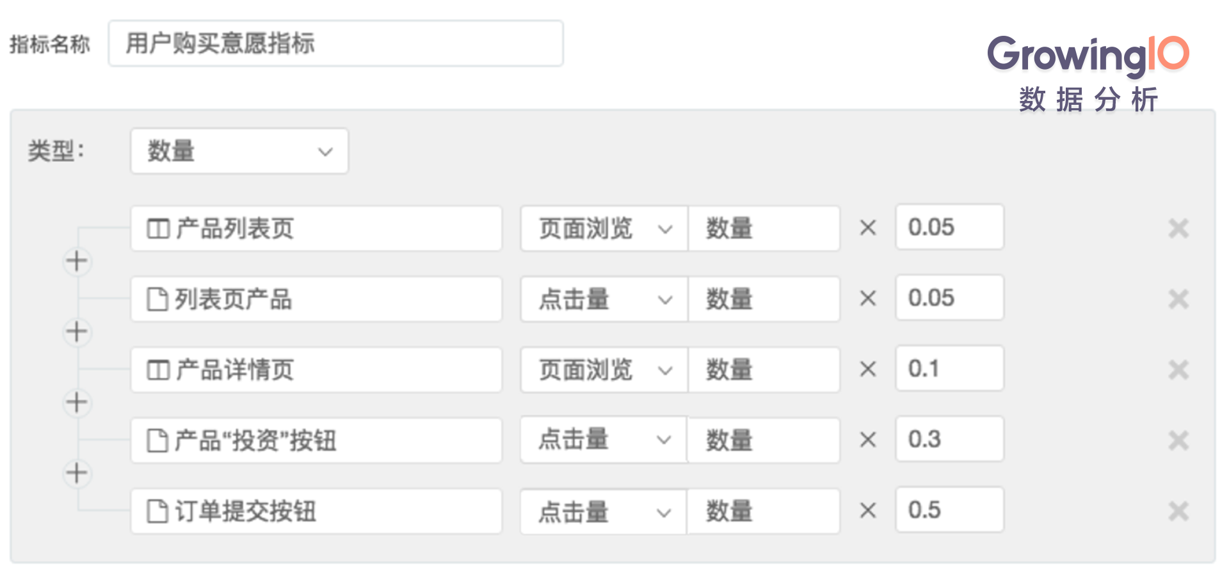Viewport: 1229px width, 572px height.
Task: Edit the 0.5 weight field
Action: click(x=950, y=510)
